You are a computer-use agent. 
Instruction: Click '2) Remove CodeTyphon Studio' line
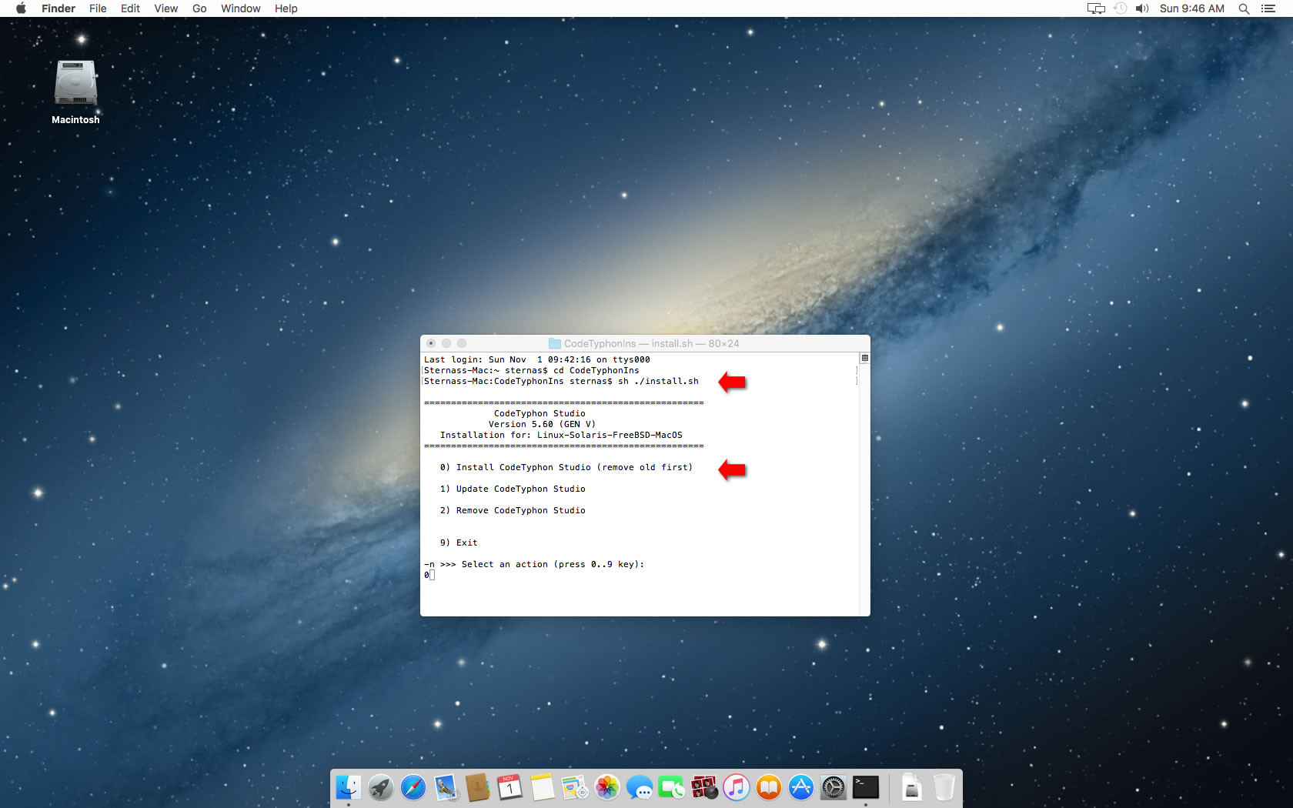(x=513, y=510)
